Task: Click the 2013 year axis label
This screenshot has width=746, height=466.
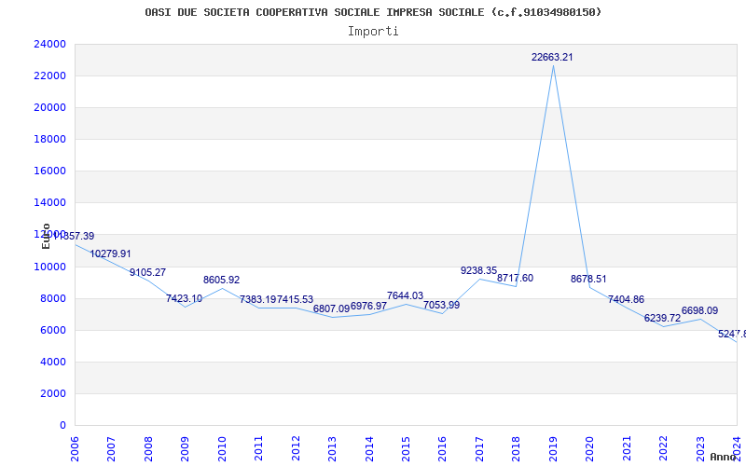Action: pos(332,448)
